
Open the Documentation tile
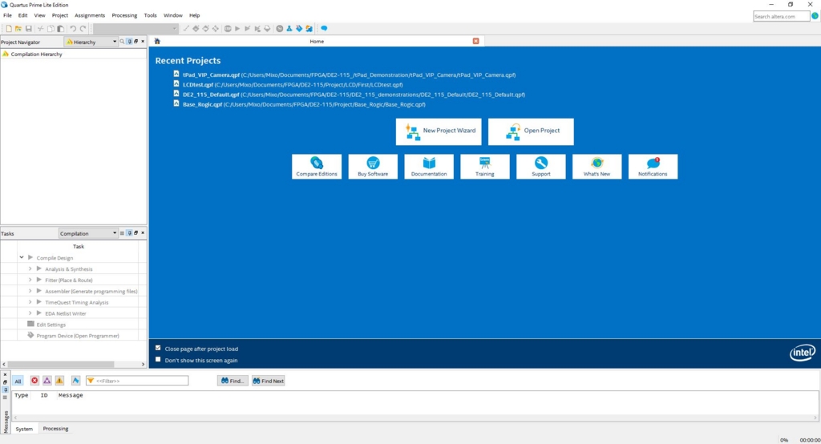pyautogui.click(x=429, y=167)
